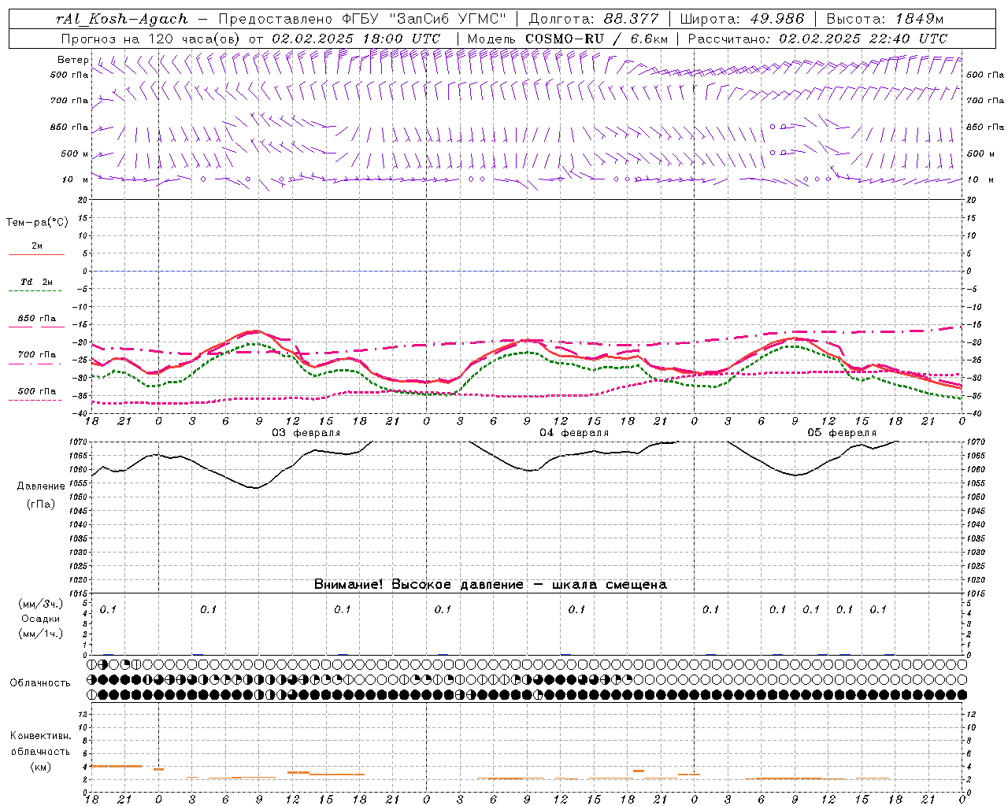Click the station name rAl_Kosh-Agach in the title
The height and width of the screenshot is (806, 1008).
coord(122,19)
